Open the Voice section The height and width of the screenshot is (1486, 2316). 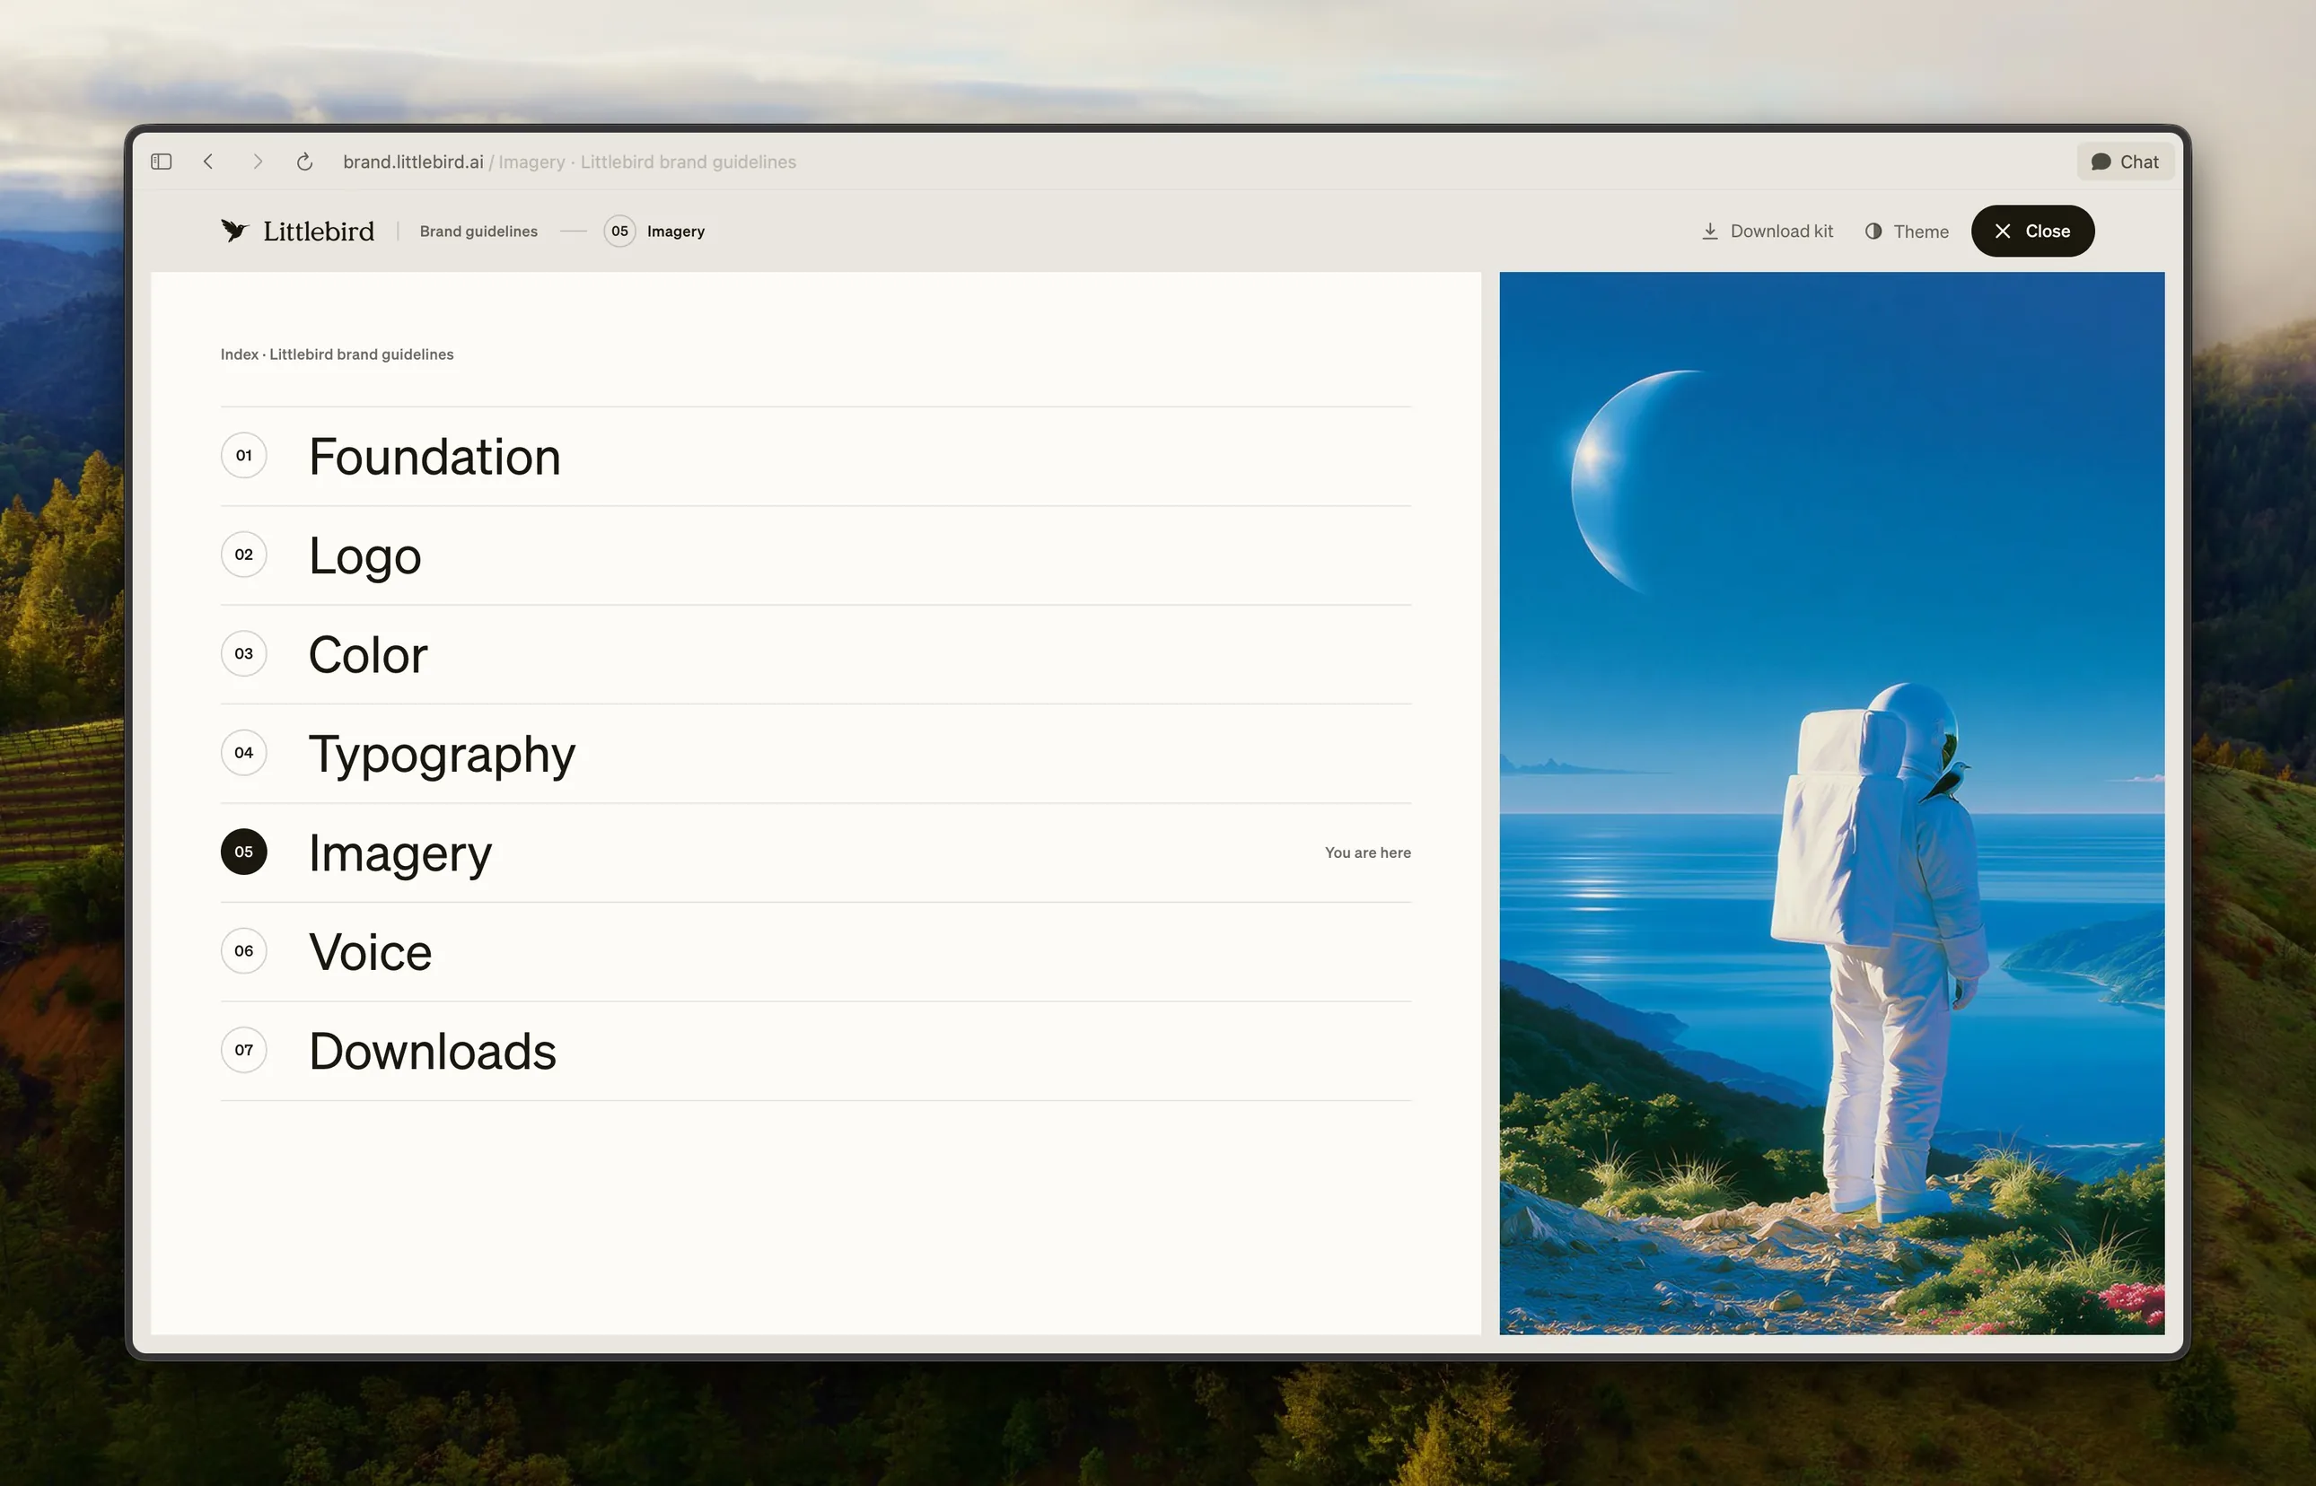pos(815,952)
